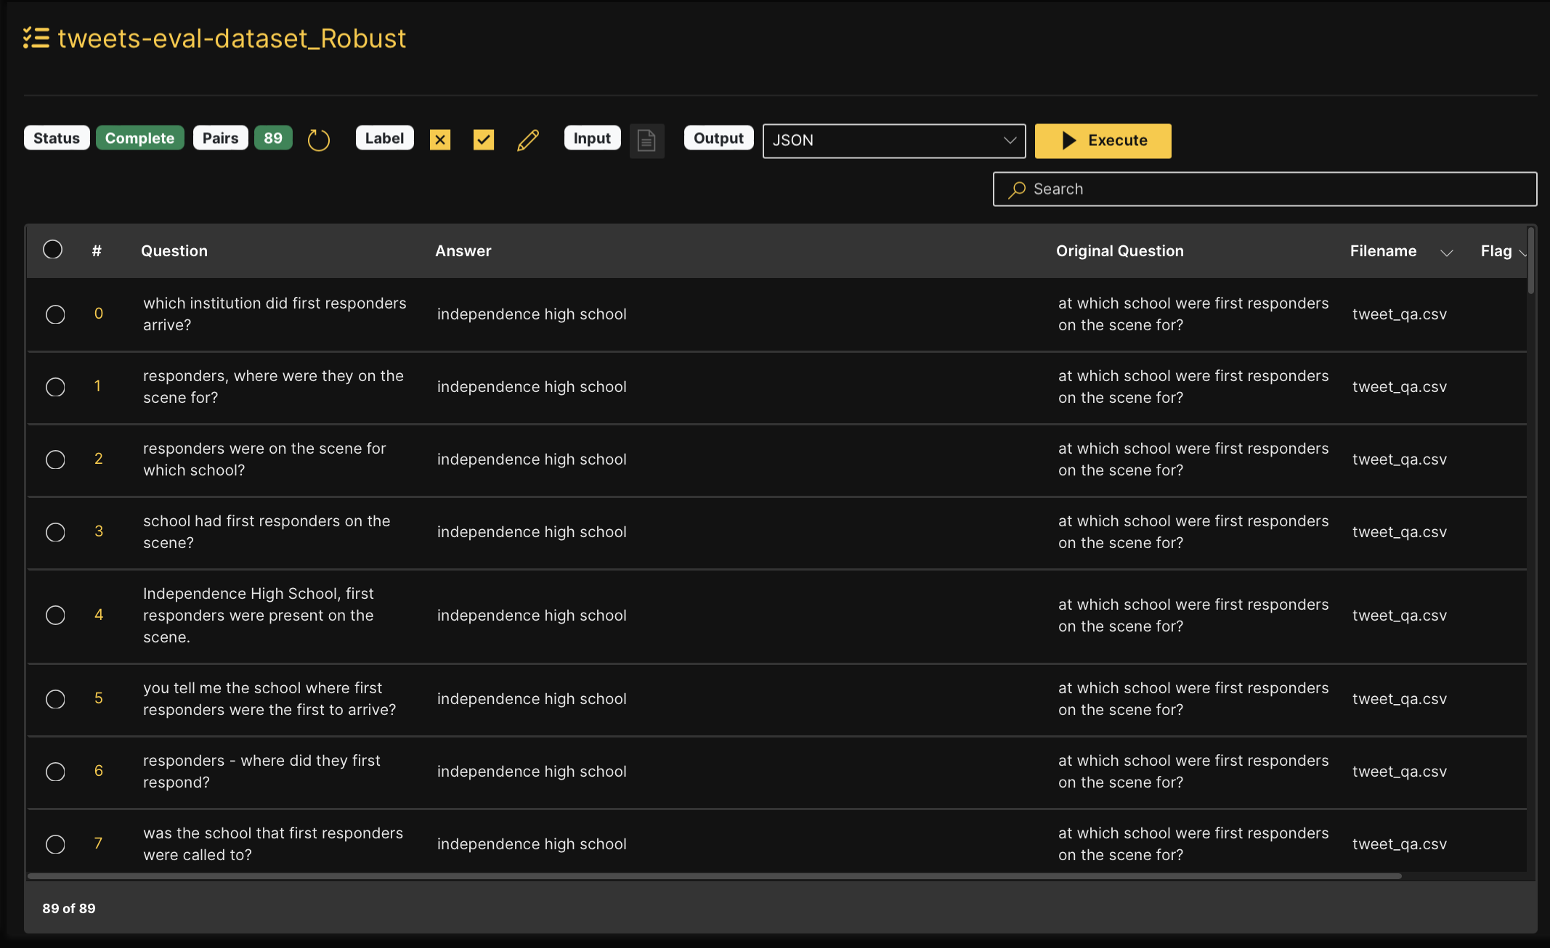Viewport: 1550px width, 948px height.
Task: Click the select-all header checkbox
Action: pyautogui.click(x=53, y=249)
